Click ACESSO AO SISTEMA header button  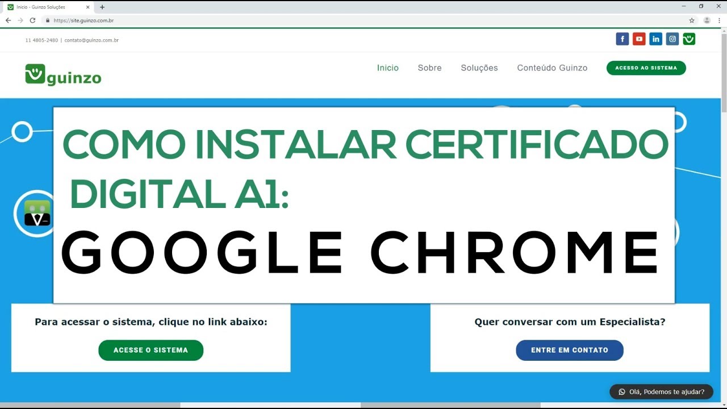646,68
